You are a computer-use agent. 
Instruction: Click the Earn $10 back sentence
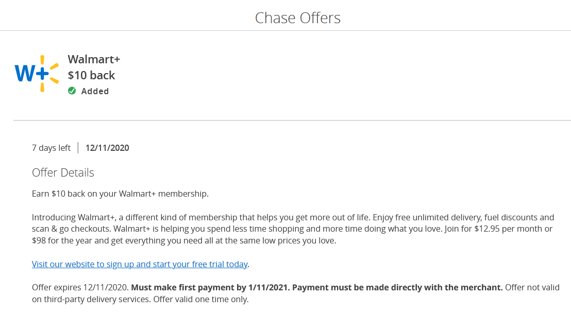(x=120, y=194)
